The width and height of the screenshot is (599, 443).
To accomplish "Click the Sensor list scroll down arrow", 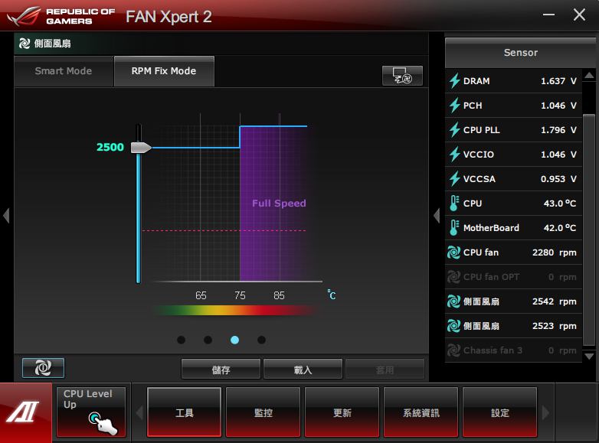I will pyautogui.click(x=590, y=356).
